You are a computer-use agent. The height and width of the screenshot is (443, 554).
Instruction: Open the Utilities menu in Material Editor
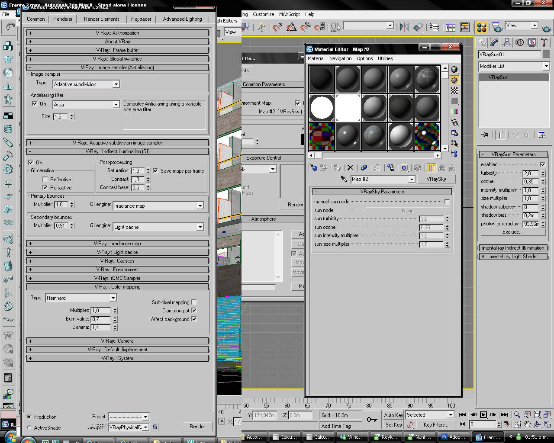(x=385, y=58)
